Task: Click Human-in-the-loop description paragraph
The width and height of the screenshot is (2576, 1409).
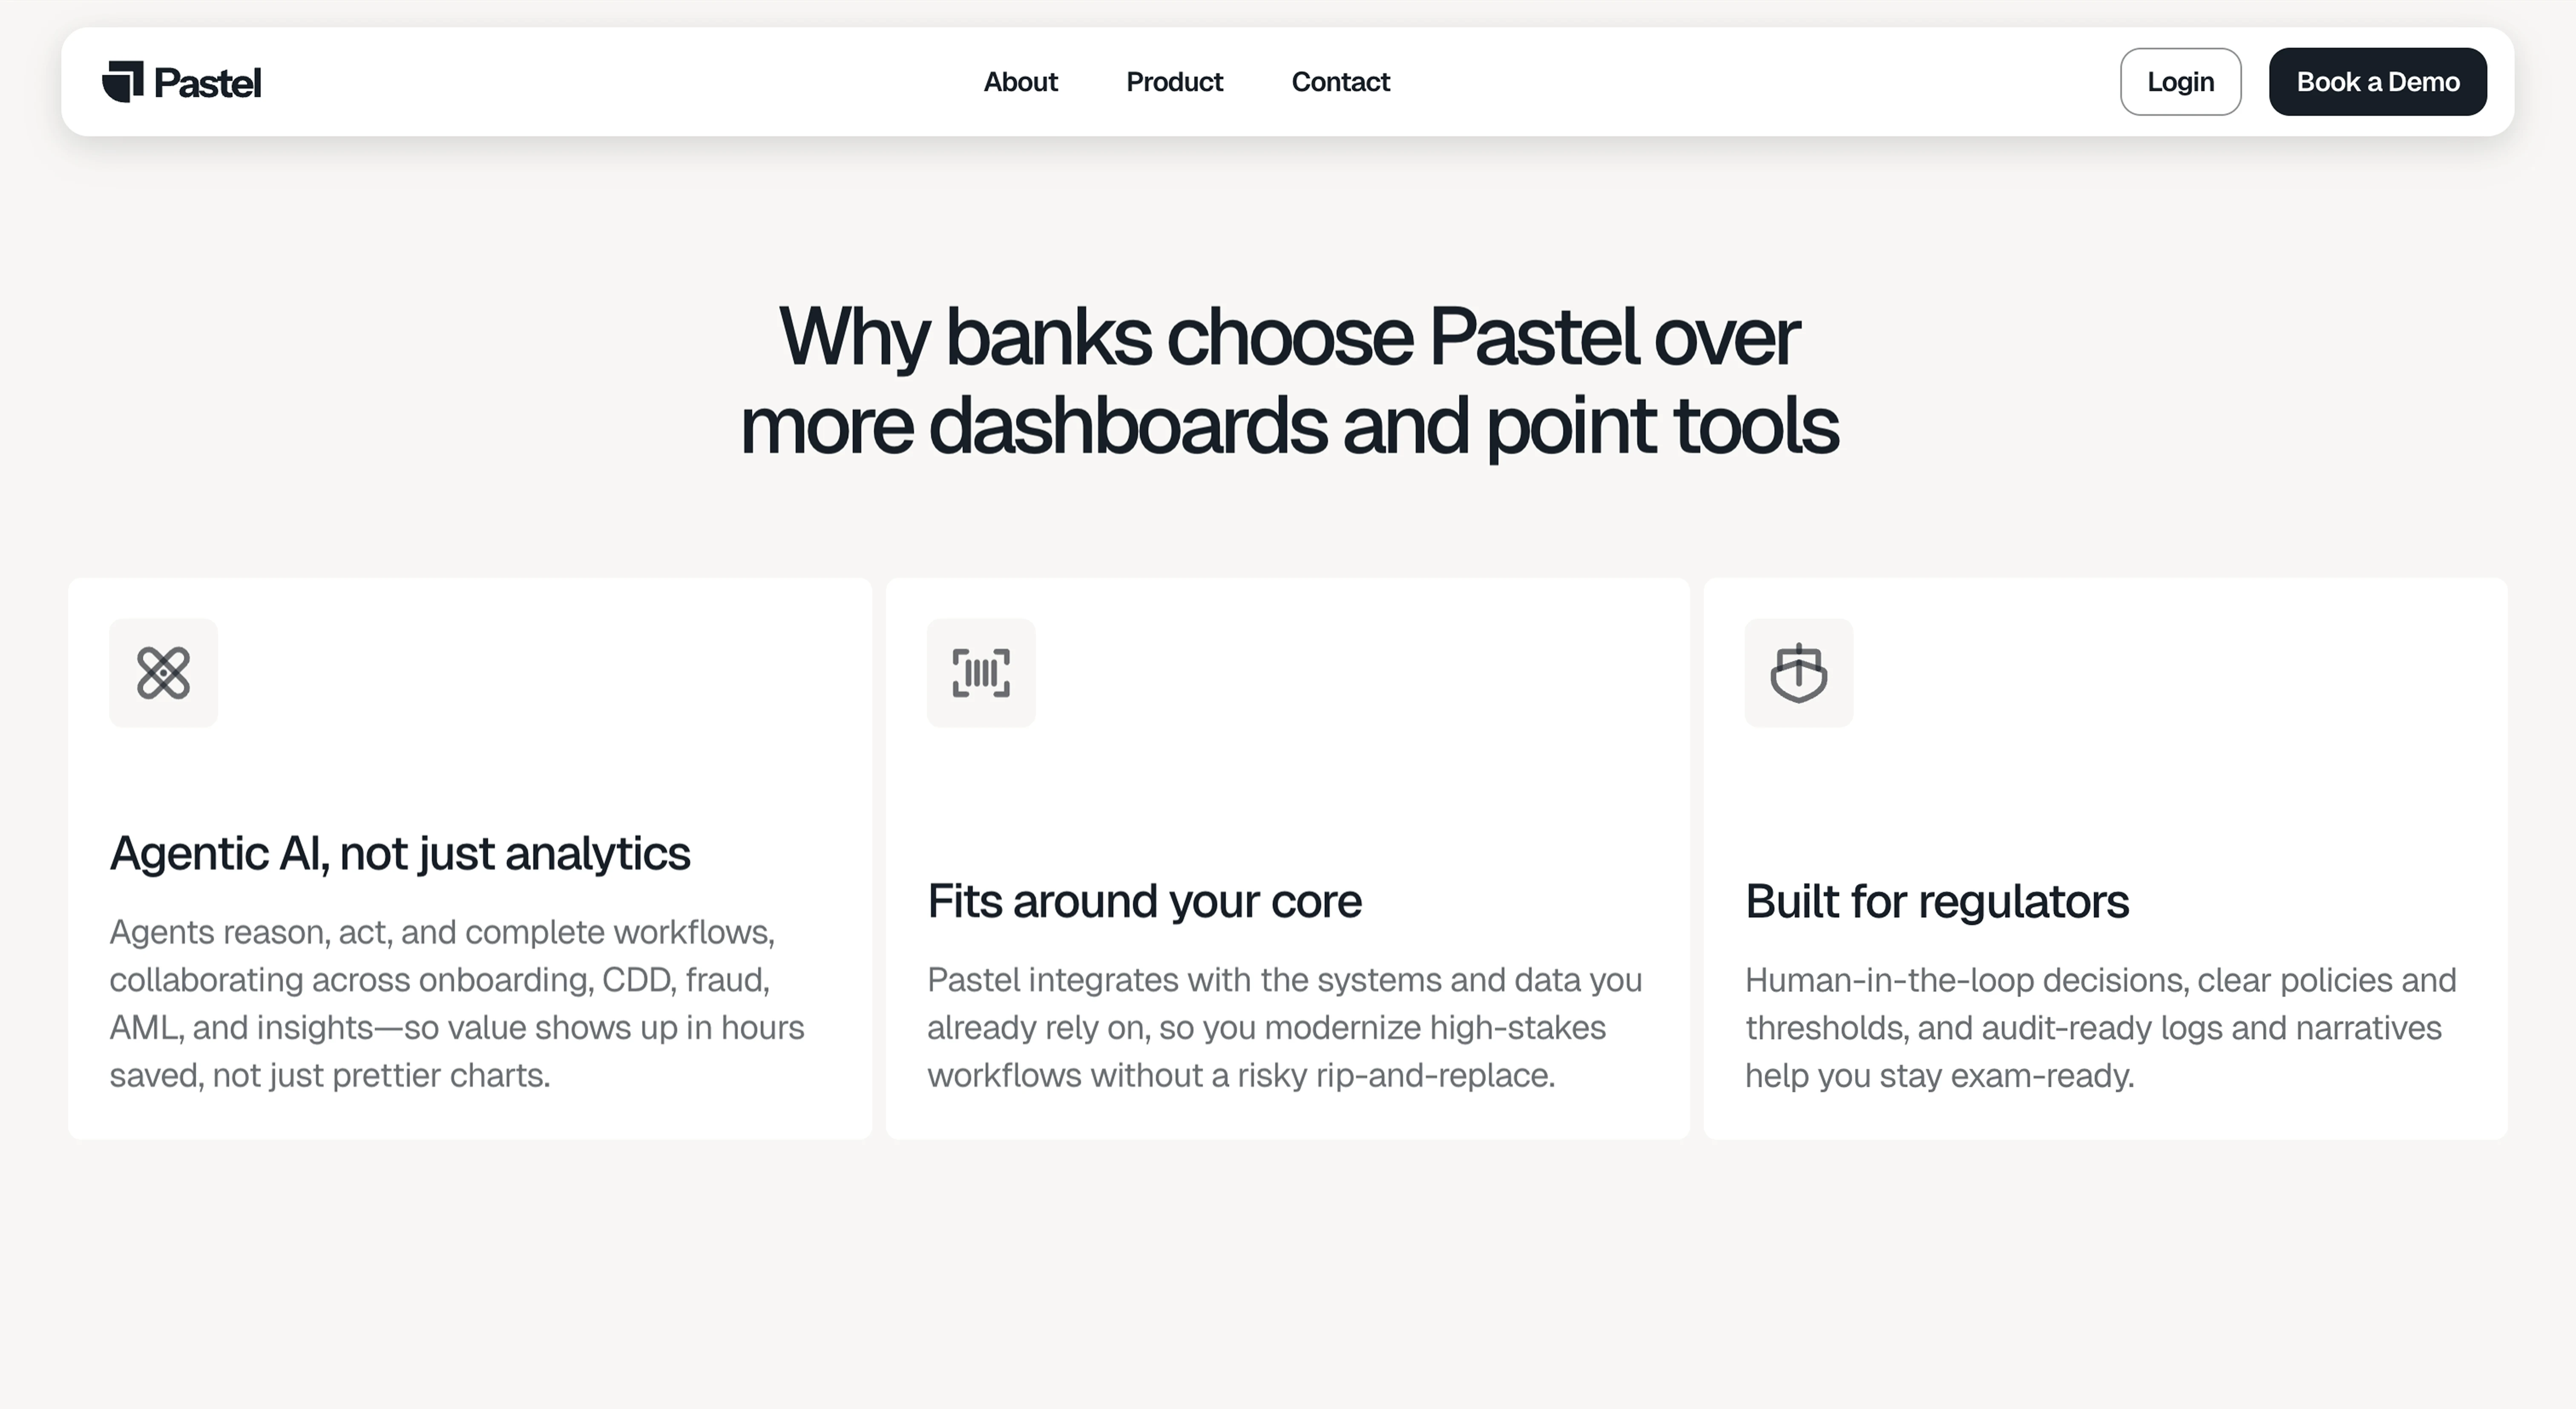Action: pos(2100,1027)
